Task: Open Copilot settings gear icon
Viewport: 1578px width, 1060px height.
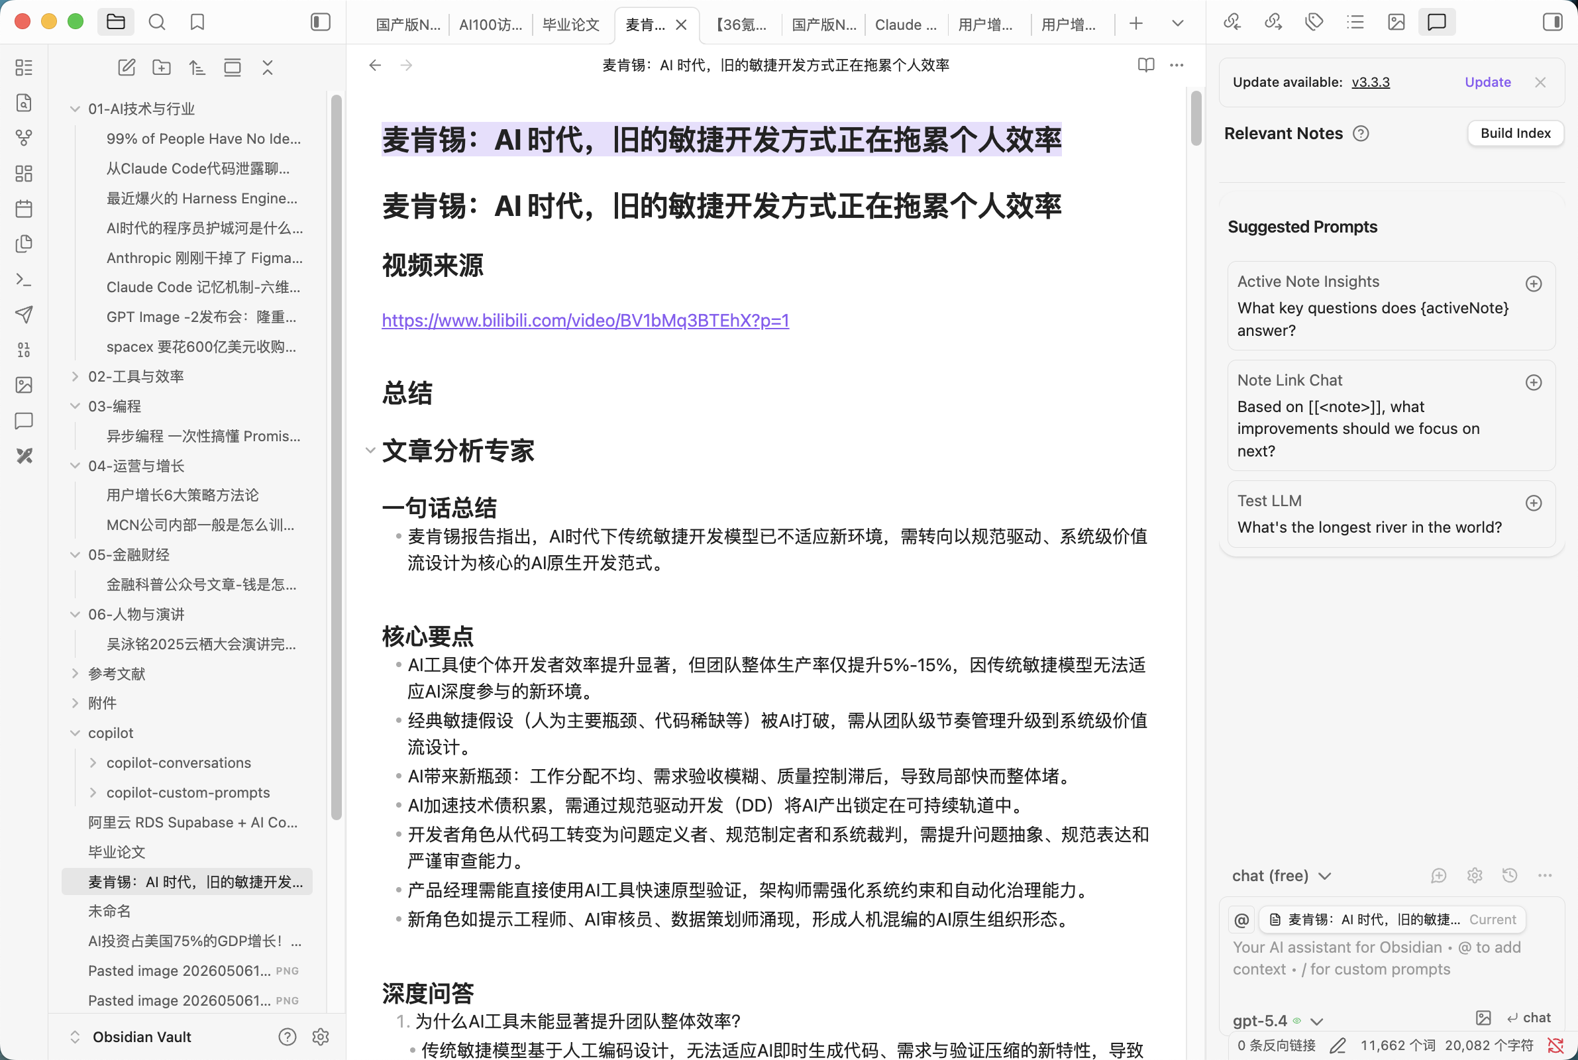Action: (1475, 875)
